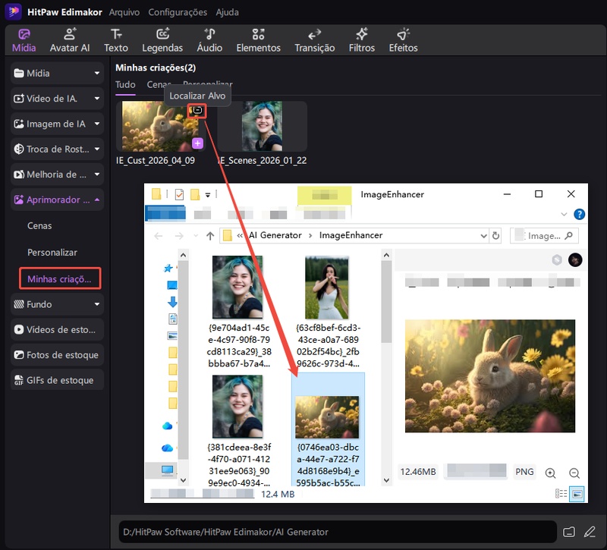Open the Filtros panel
The width and height of the screenshot is (607, 550).
click(362, 40)
